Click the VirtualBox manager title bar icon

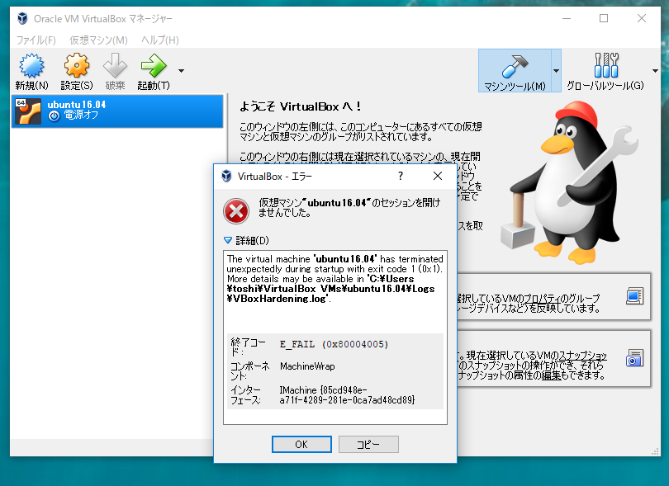[22, 18]
